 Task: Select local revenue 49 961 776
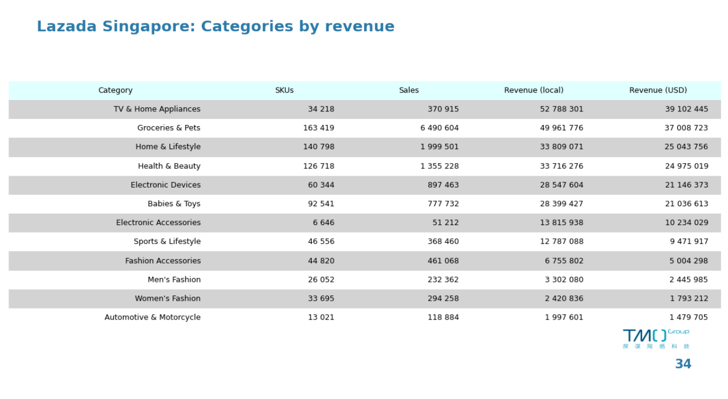pyautogui.click(x=562, y=128)
